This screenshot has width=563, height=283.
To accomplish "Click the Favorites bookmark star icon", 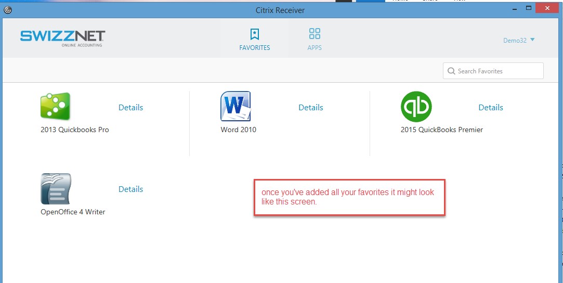I will pyautogui.click(x=255, y=34).
